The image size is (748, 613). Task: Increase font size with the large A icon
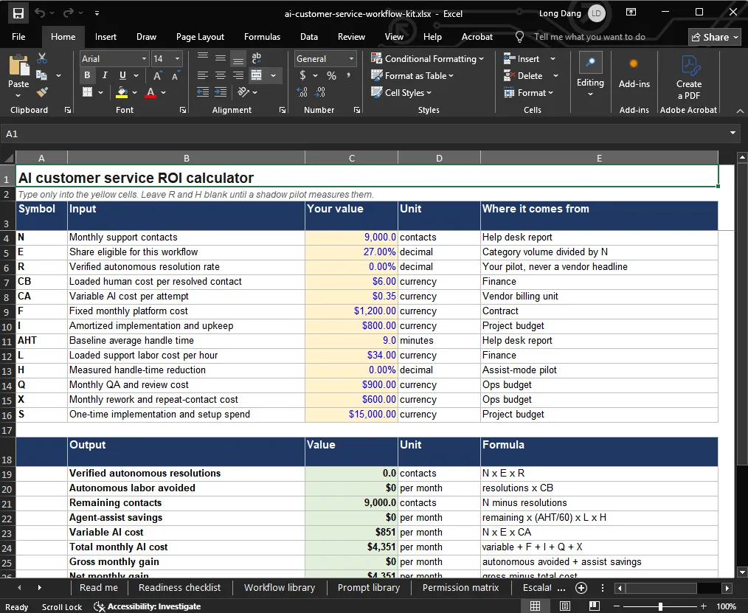point(157,76)
